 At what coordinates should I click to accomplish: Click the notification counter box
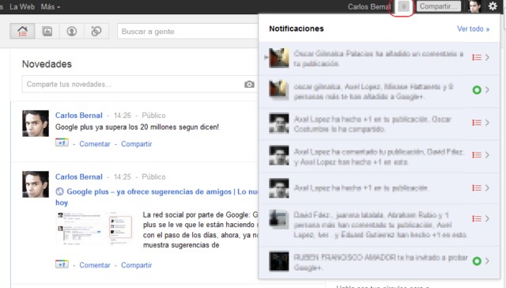pyautogui.click(x=403, y=6)
